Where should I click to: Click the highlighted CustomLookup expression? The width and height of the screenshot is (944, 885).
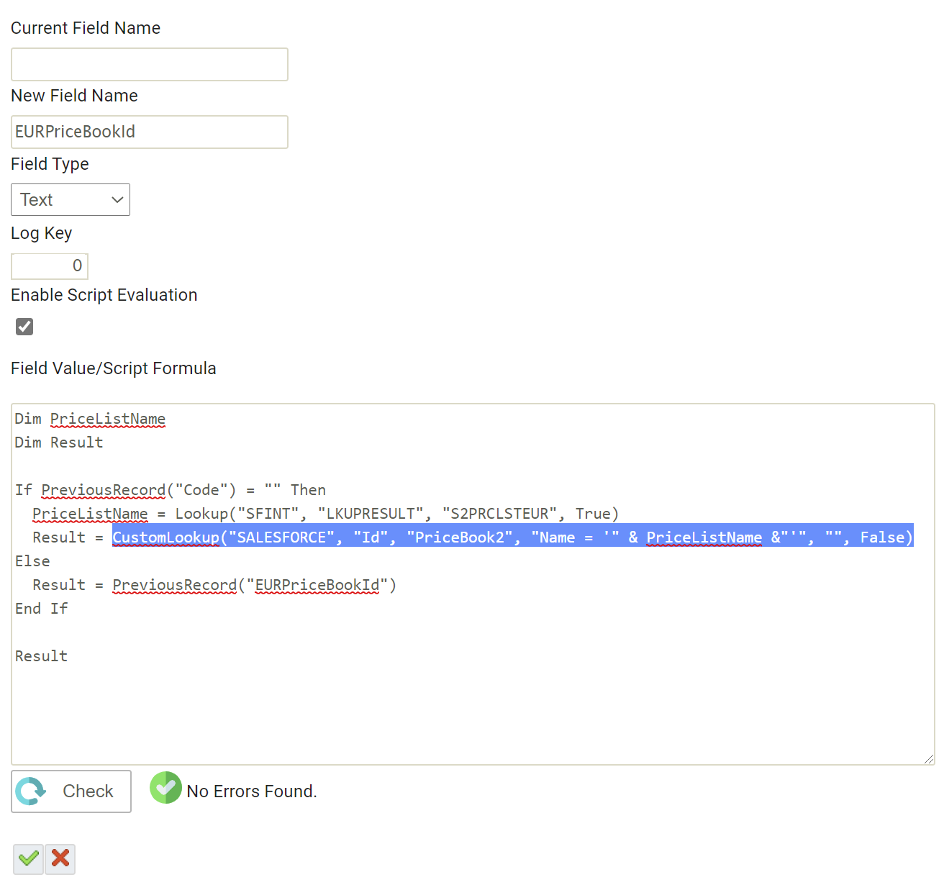click(512, 537)
